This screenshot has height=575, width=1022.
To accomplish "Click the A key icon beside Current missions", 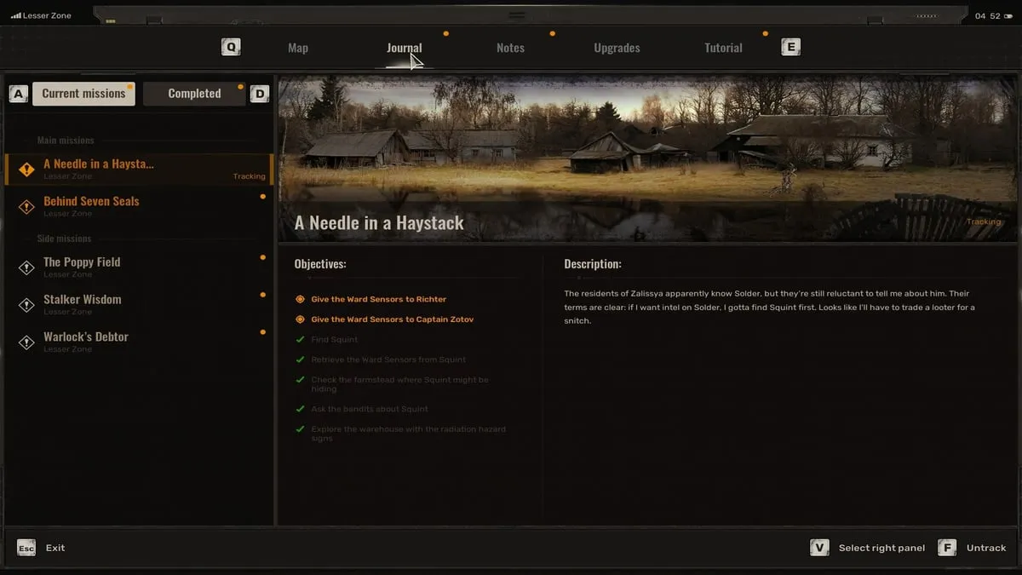I will 18,93.
